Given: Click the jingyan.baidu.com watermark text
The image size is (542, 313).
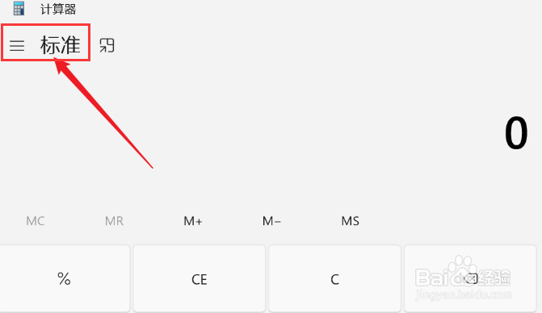Looking at the screenshot, I should [464, 294].
